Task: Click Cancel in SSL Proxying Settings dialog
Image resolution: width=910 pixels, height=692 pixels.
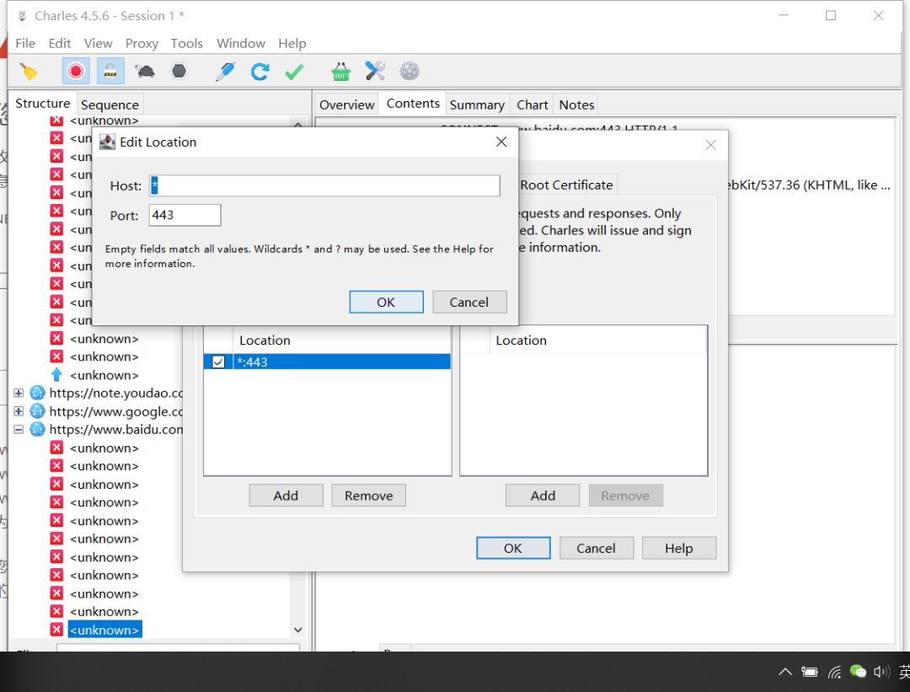Action: [596, 548]
